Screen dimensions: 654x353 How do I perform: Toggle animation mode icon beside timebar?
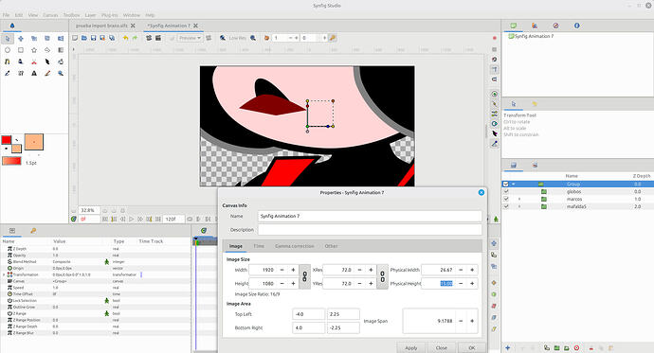click(496, 219)
